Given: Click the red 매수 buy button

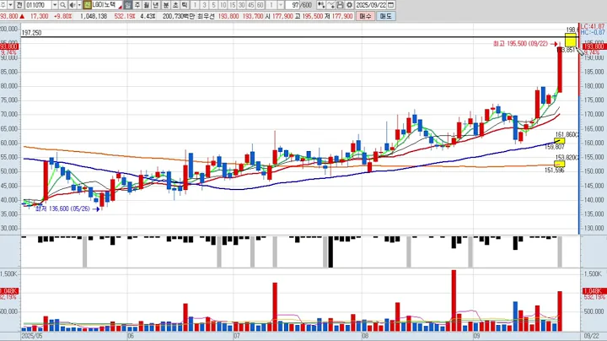Looking at the screenshot, I should 365,16.
